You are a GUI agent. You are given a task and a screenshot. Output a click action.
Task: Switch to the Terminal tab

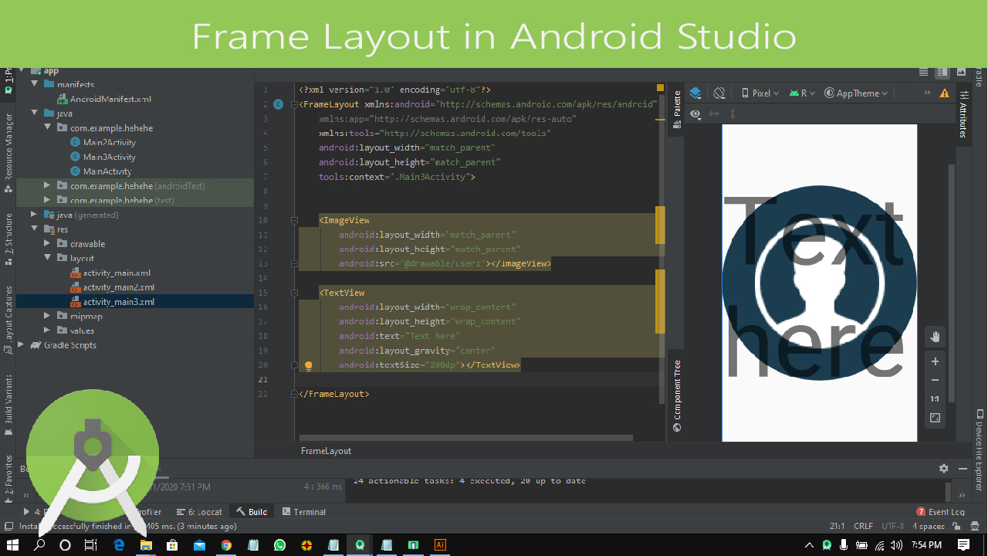pos(309,511)
